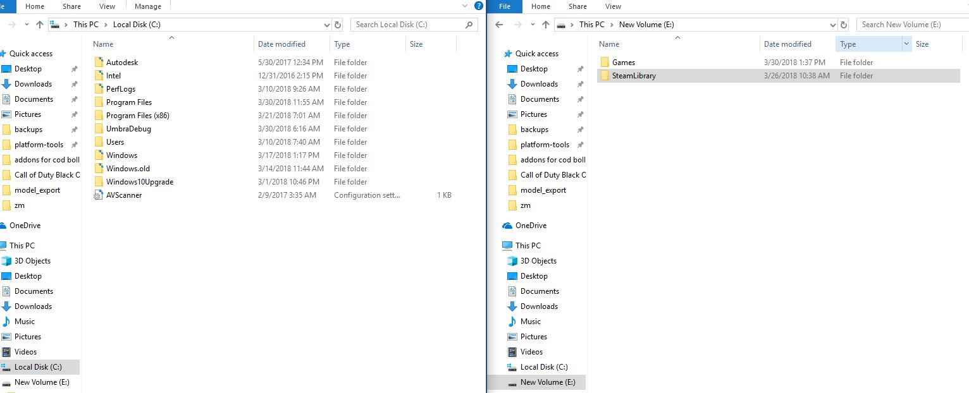
Task: Open recent locations dropdown in New Volume window
Action: pos(533,25)
